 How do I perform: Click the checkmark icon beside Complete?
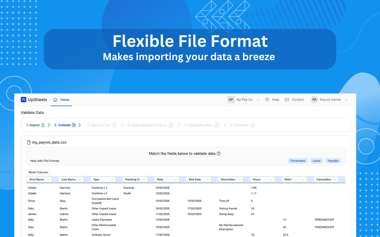[x=253, y=125]
